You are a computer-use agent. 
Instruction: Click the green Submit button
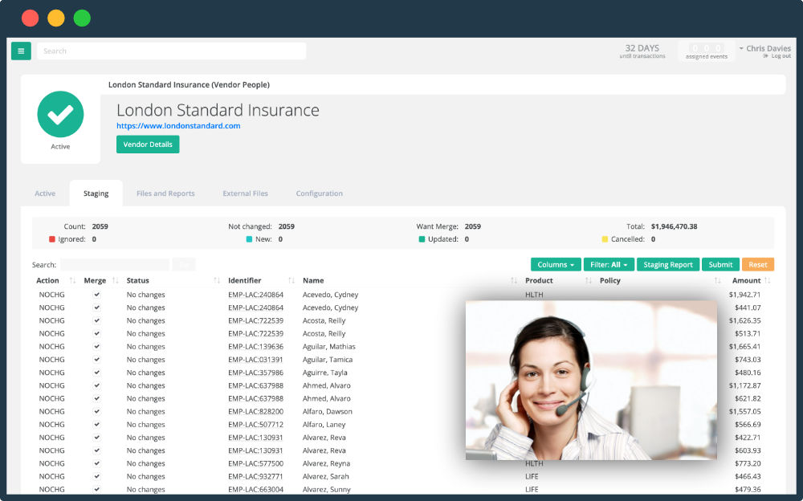coord(720,264)
